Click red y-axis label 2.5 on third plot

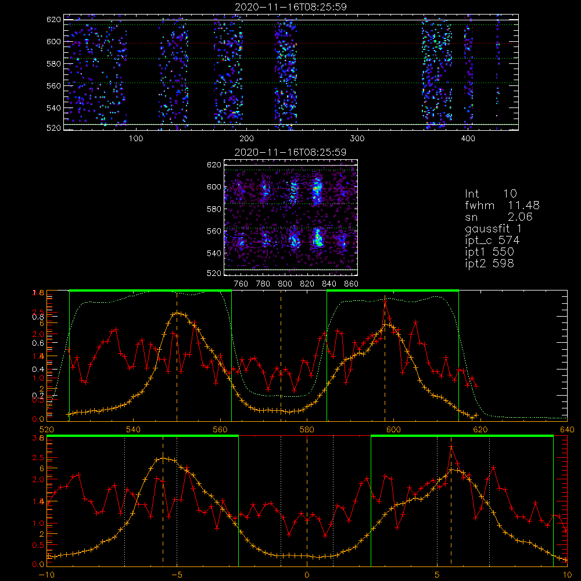click(38, 312)
